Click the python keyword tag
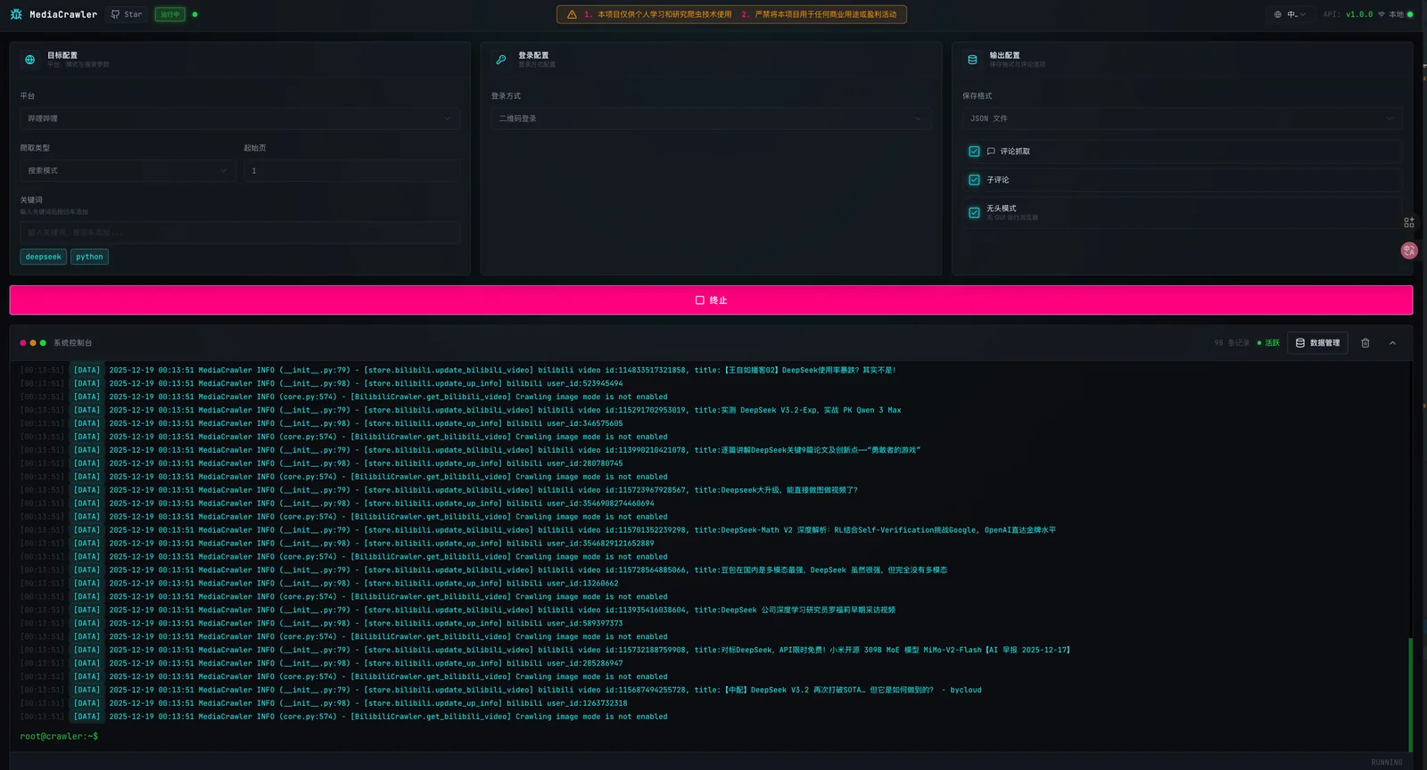Image resolution: width=1427 pixels, height=770 pixels. point(89,257)
